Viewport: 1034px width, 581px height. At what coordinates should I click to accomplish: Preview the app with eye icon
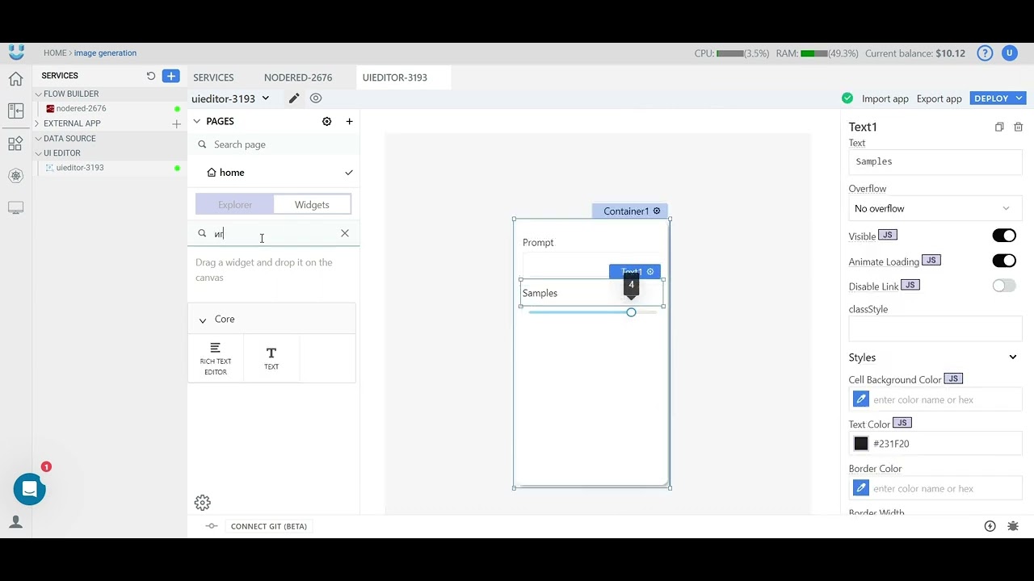[316, 98]
